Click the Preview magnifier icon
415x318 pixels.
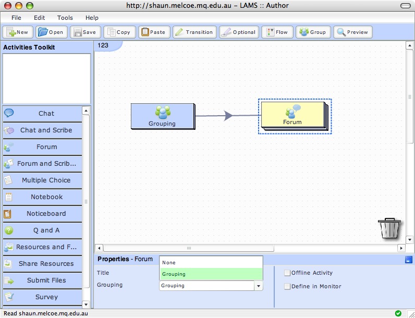[341, 32]
